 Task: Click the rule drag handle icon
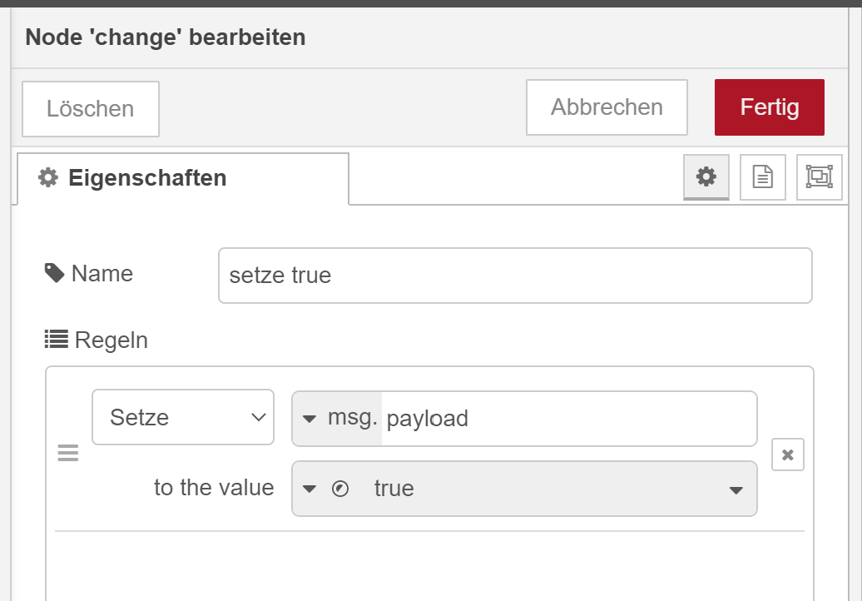[67, 453]
